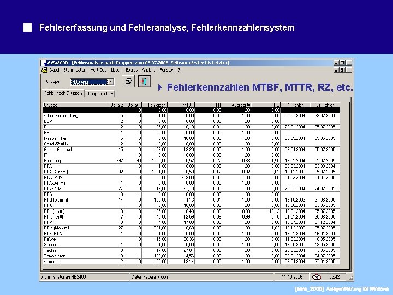Open the Extras menu
This screenshot has height=295, width=393.
point(132,70)
